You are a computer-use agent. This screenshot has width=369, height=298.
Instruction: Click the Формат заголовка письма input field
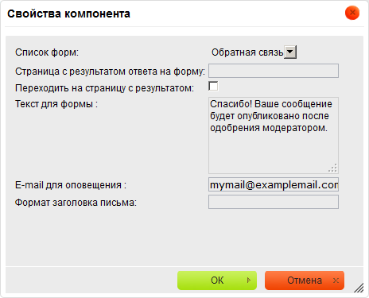[x=274, y=202]
